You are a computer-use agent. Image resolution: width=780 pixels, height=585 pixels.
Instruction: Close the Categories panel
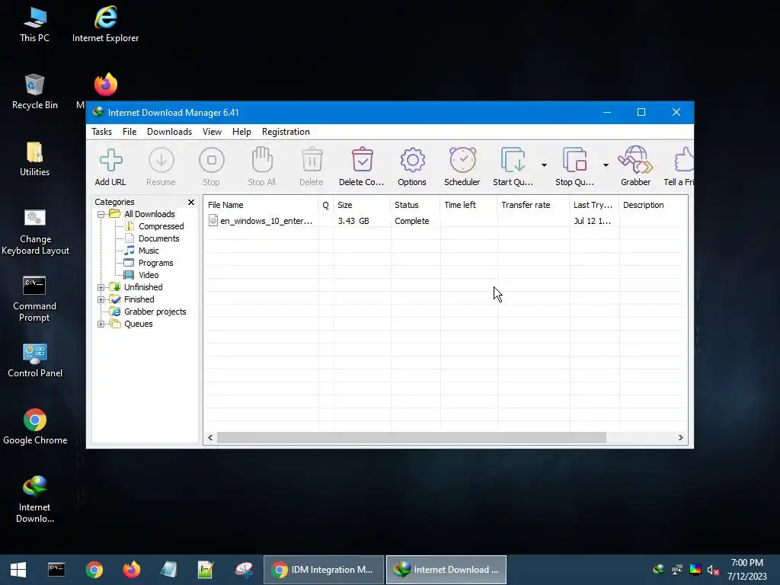(x=191, y=202)
